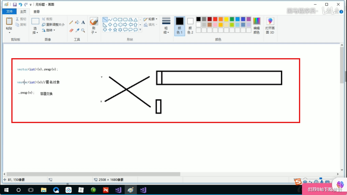
Task: Click the Crop (裁剪) button
Action: pyautogui.click(x=47, y=19)
